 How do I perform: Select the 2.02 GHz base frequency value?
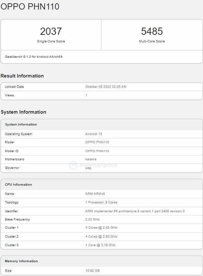click(92, 219)
